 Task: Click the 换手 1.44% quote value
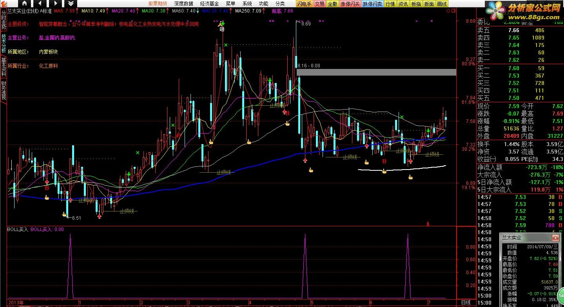(x=511, y=144)
